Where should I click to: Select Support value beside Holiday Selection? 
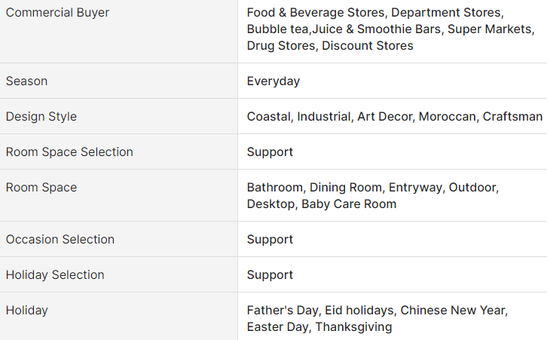click(x=270, y=274)
